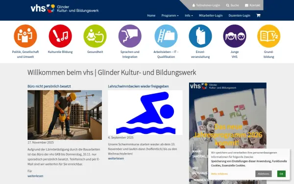Click Mehr erfahren in cookie notice

tap(220, 174)
